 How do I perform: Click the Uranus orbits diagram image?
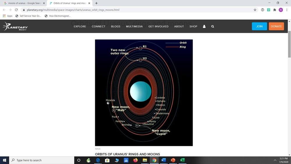click(x=144, y=93)
